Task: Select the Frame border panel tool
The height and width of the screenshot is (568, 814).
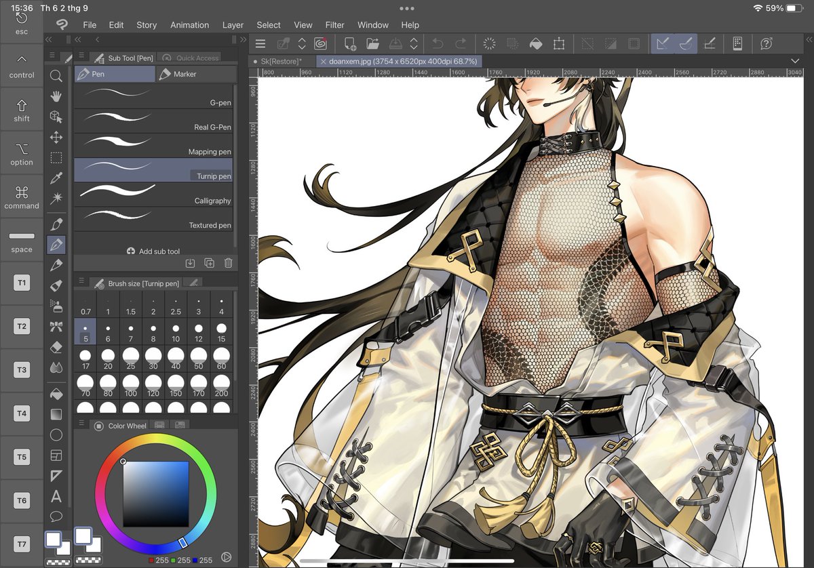Action: pyautogui.click(x=56, y=455)
